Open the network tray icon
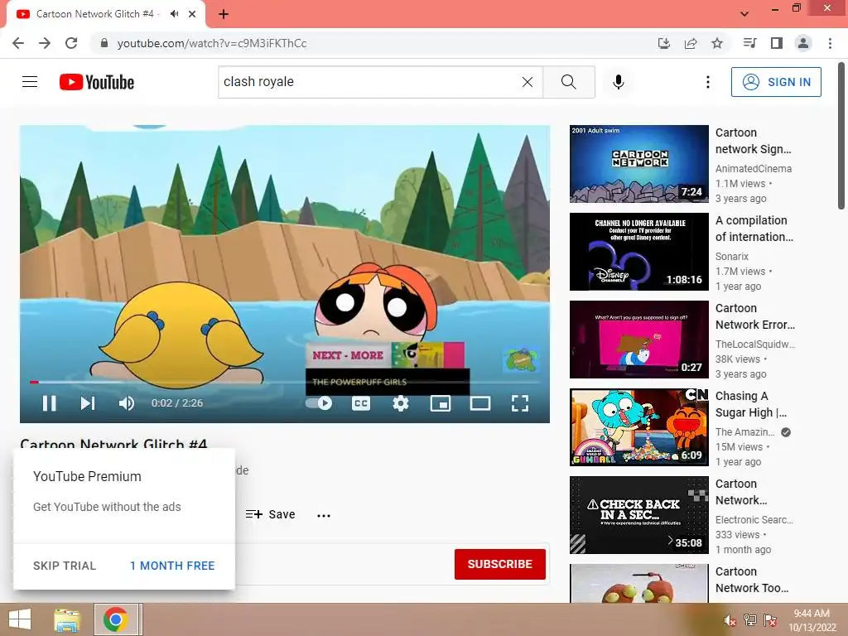848x636 pixels. pyautogui.click(x=749, y=620)
